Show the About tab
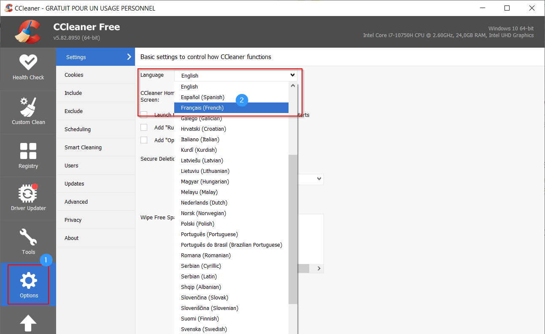Viewport: 545px width, 334px height. point(95,238)
